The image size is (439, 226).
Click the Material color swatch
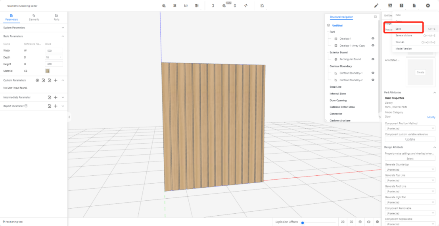(48, 71)
